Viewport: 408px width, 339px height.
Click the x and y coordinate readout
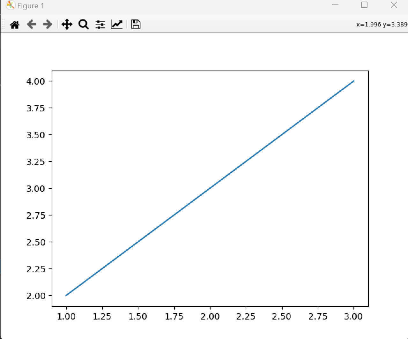[x=382, y=25]
